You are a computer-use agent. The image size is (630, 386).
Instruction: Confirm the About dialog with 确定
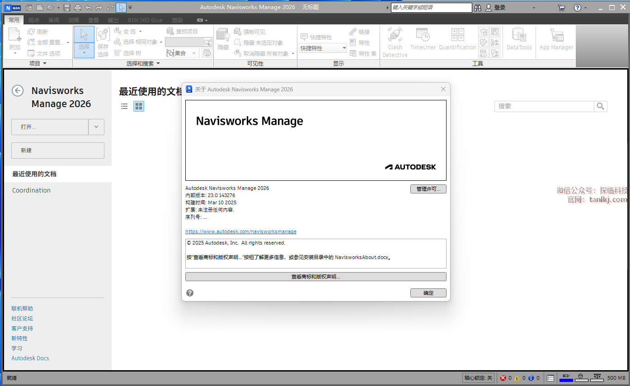(428, 293)
